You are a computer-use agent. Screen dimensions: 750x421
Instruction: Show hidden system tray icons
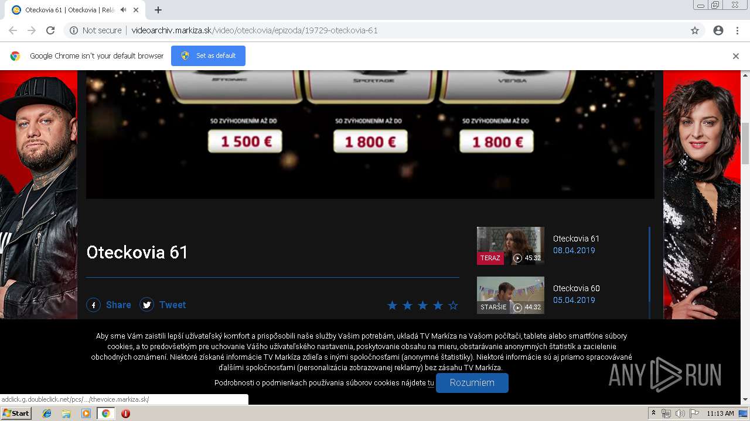[x=653, y=413]
